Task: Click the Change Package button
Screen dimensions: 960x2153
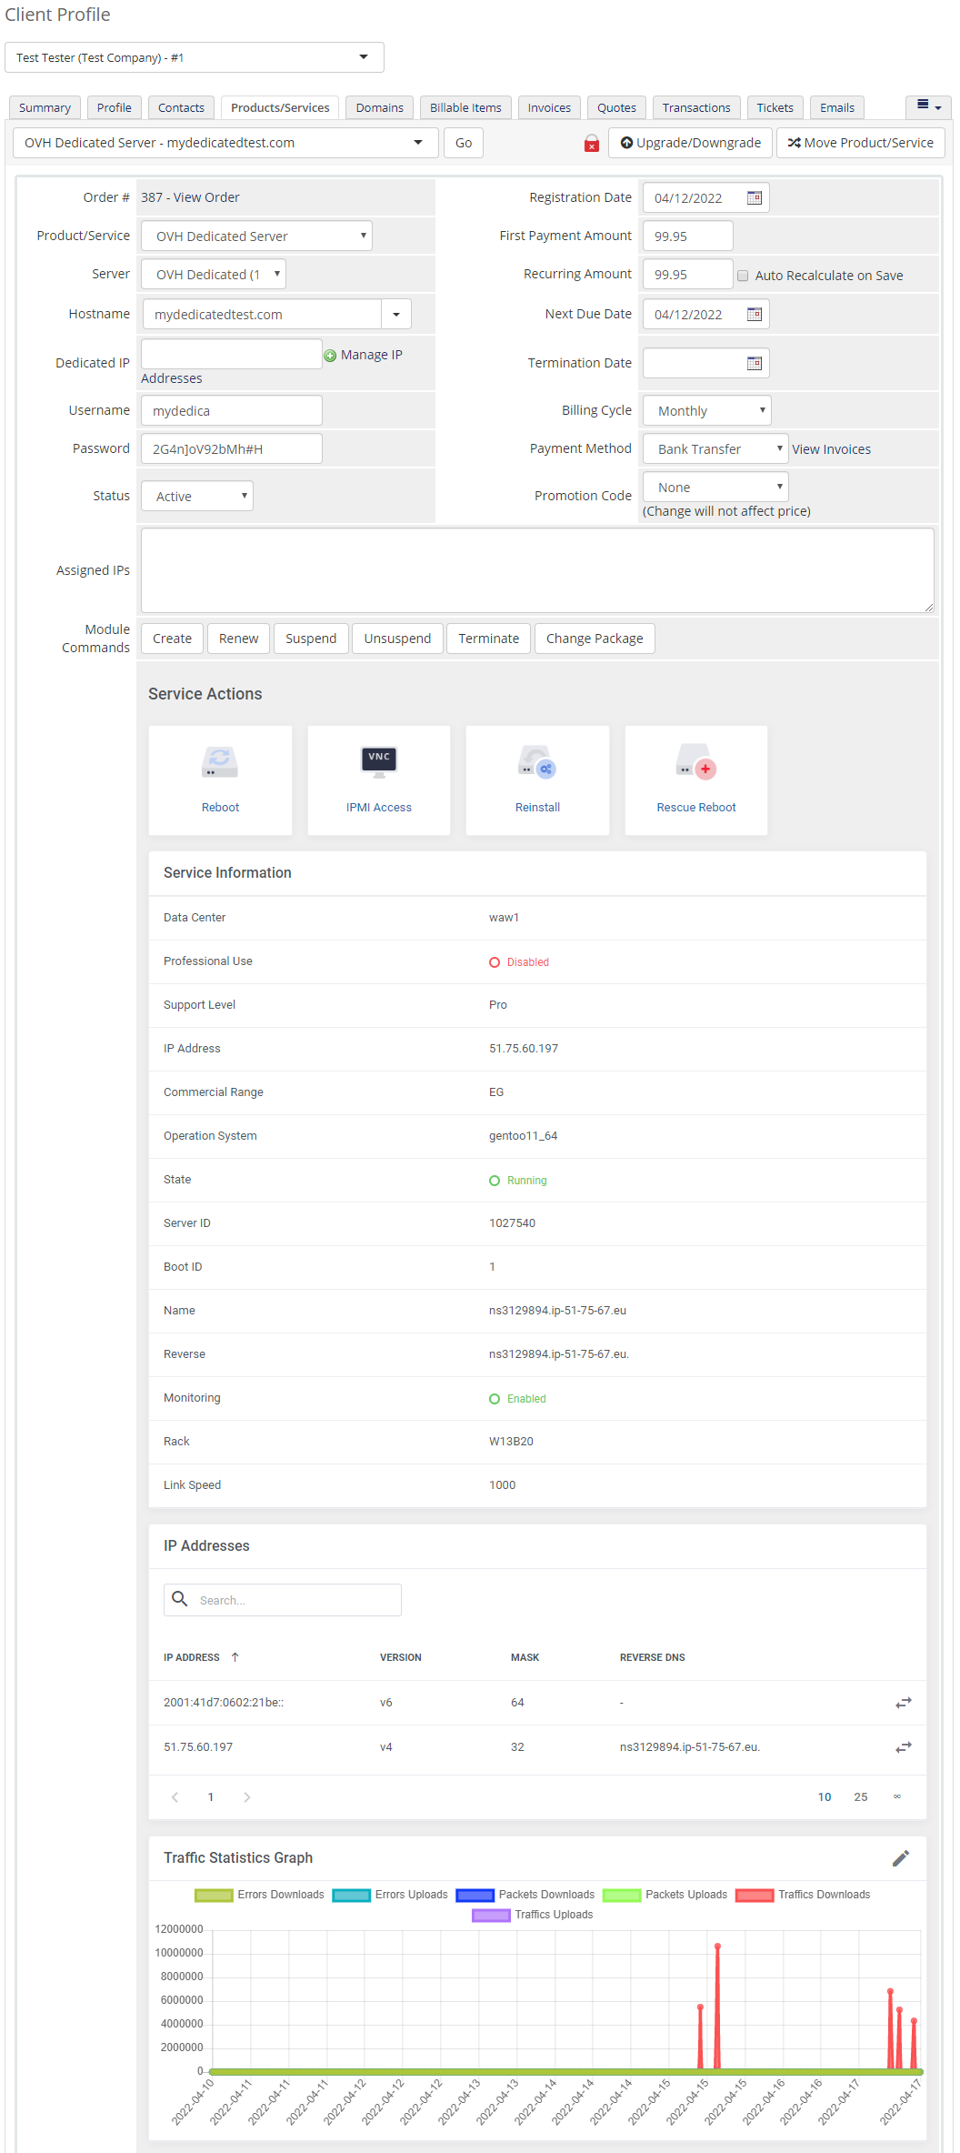Action: [595, 639]
